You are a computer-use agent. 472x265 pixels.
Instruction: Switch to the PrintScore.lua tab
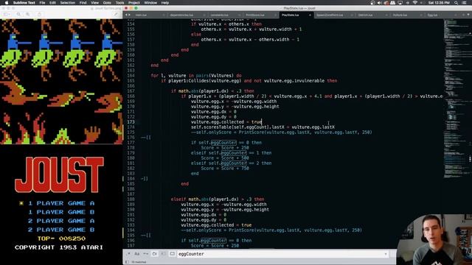click(255, 15)
